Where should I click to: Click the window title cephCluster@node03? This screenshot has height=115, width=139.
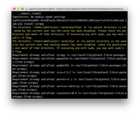75,9
